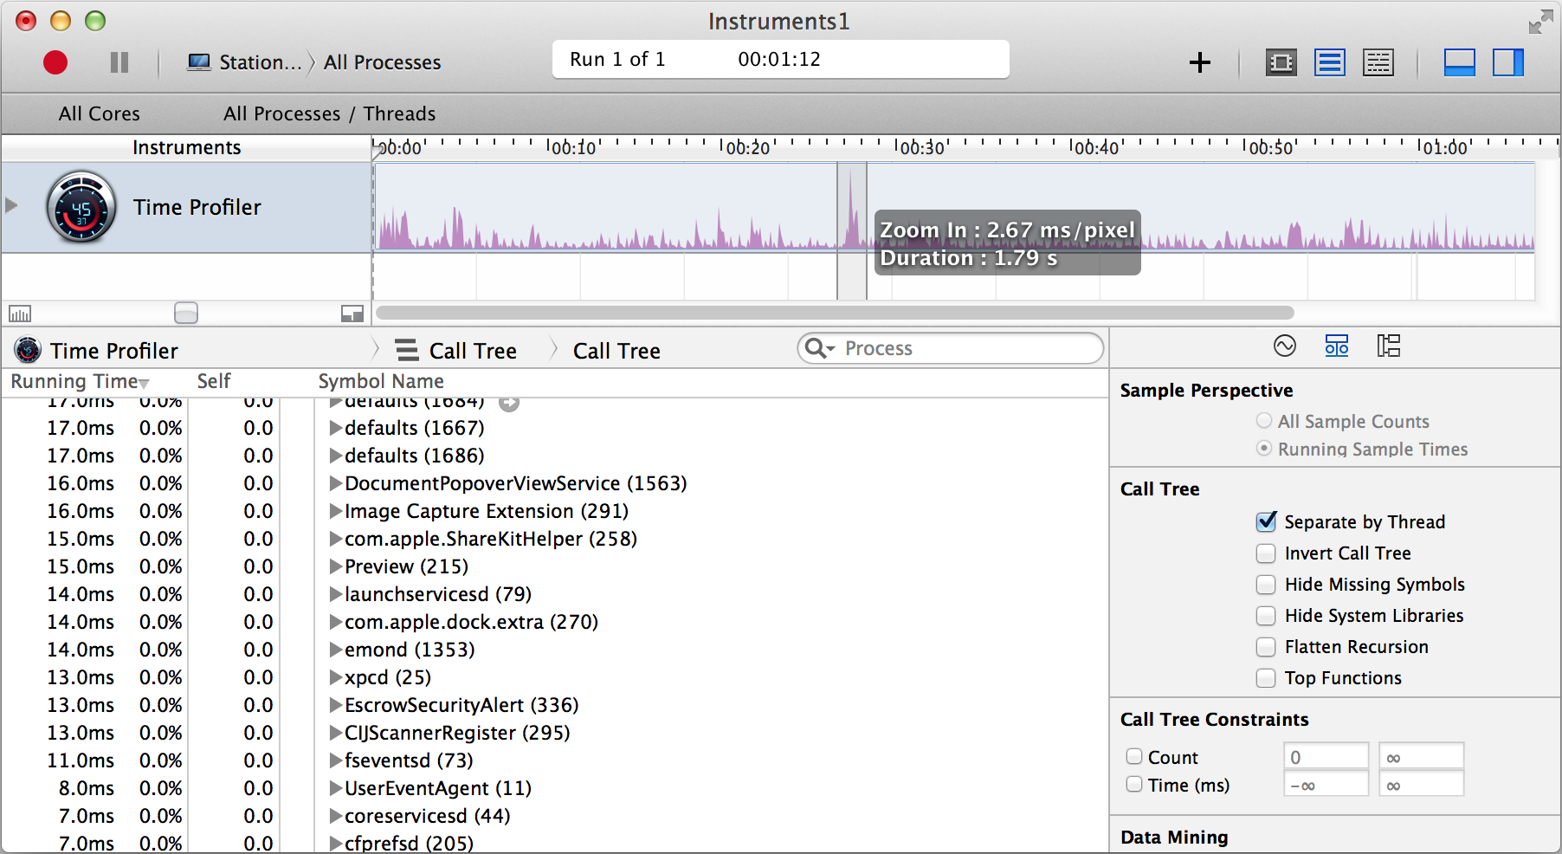Expand DocumentPopoverViewService (1563) row

click(335, 483)
